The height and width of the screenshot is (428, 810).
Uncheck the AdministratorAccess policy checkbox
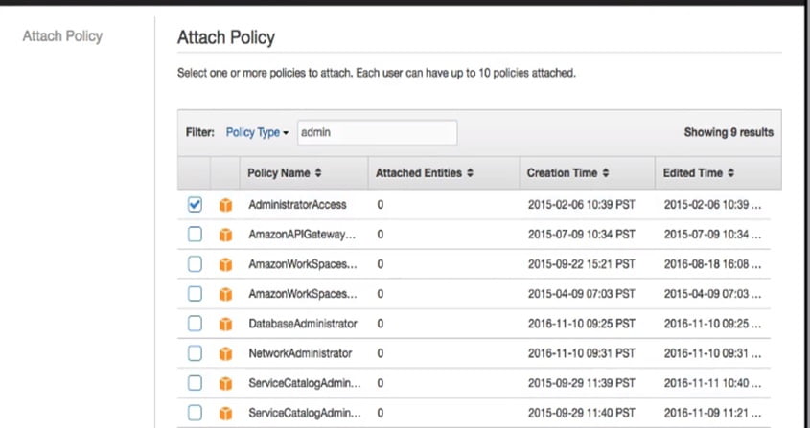point(195,205)
